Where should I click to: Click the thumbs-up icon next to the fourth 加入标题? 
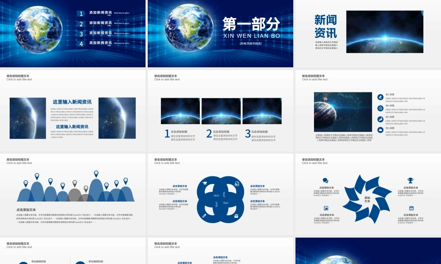381,129
